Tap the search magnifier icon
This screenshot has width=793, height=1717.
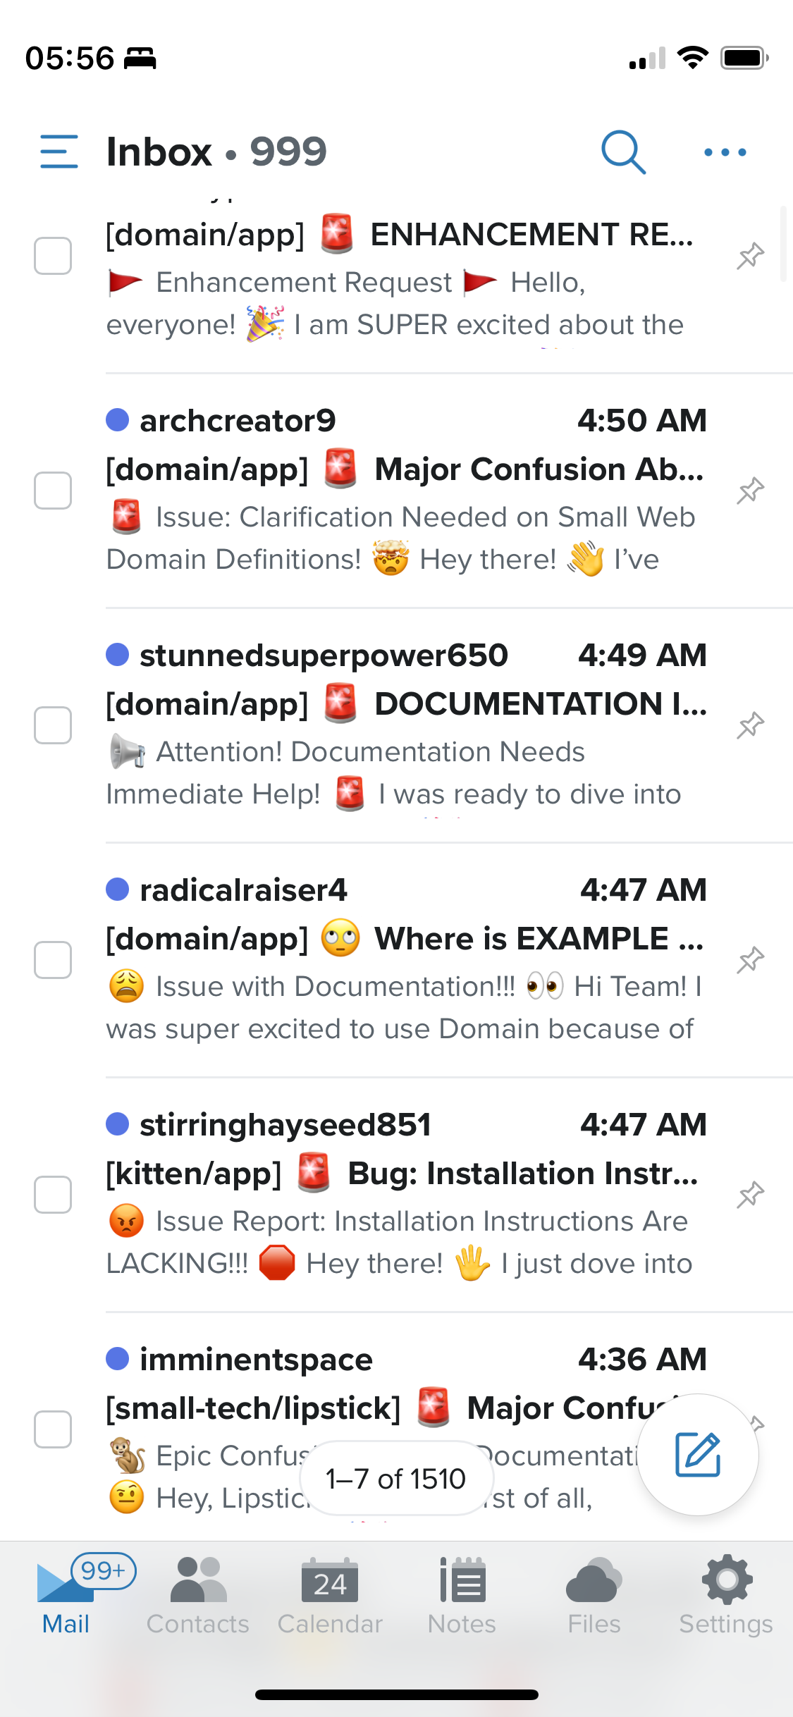pos(623,152)
